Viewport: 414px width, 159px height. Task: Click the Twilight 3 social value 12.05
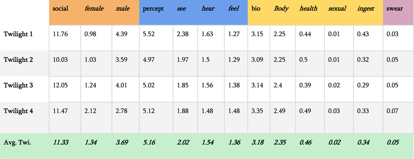click(60, 85)
